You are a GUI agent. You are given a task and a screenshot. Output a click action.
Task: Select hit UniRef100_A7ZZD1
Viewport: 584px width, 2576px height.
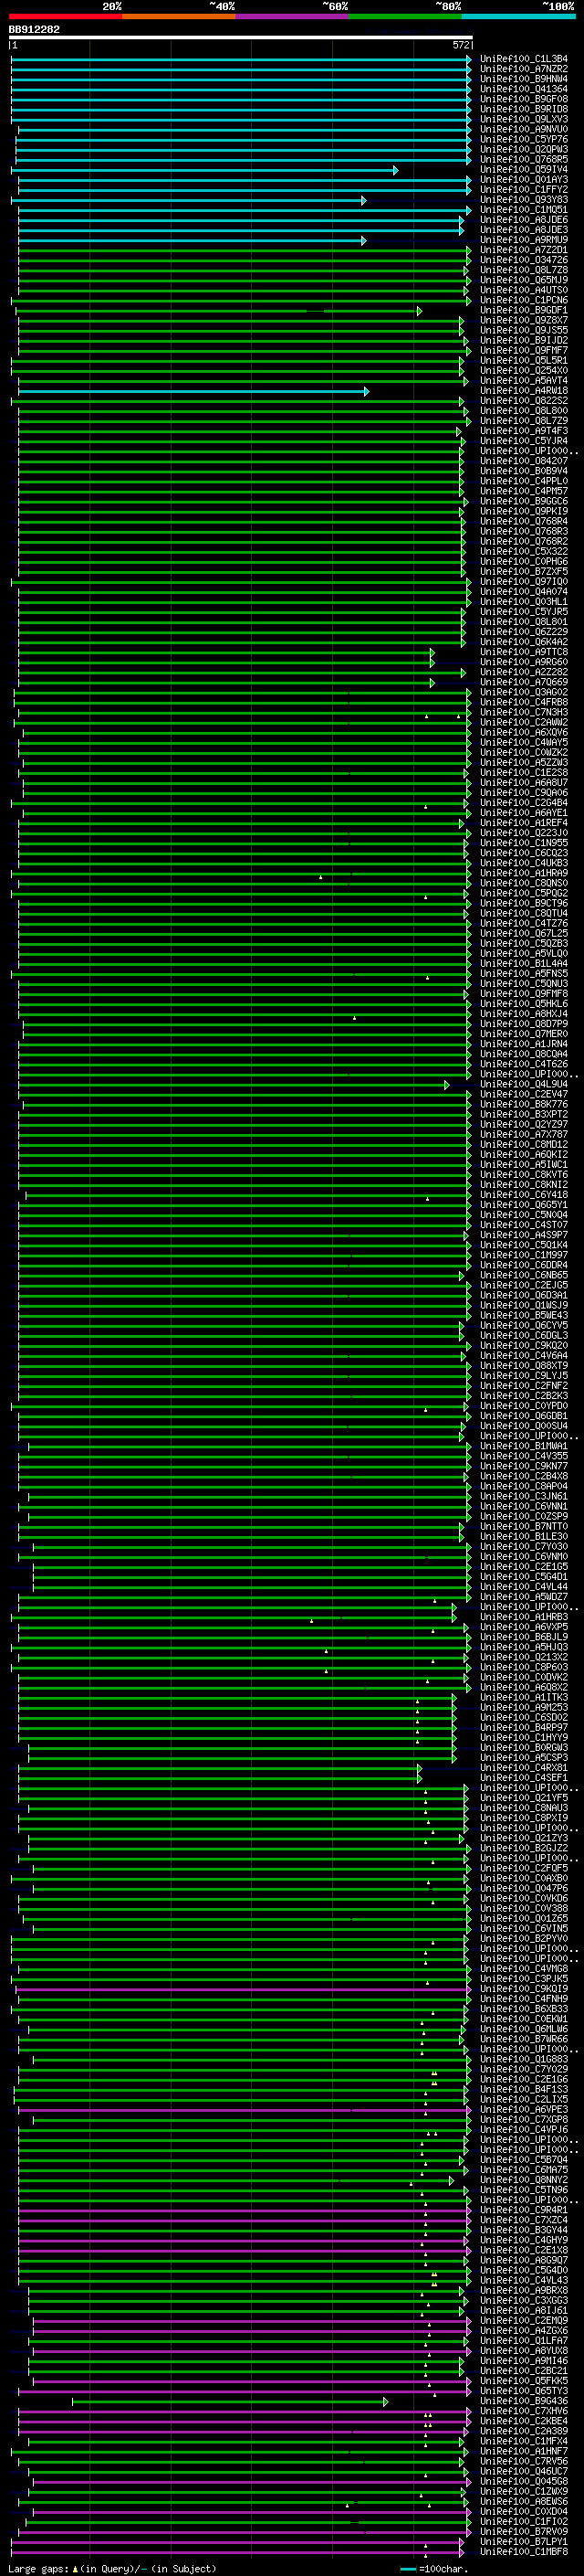(524, 250)
